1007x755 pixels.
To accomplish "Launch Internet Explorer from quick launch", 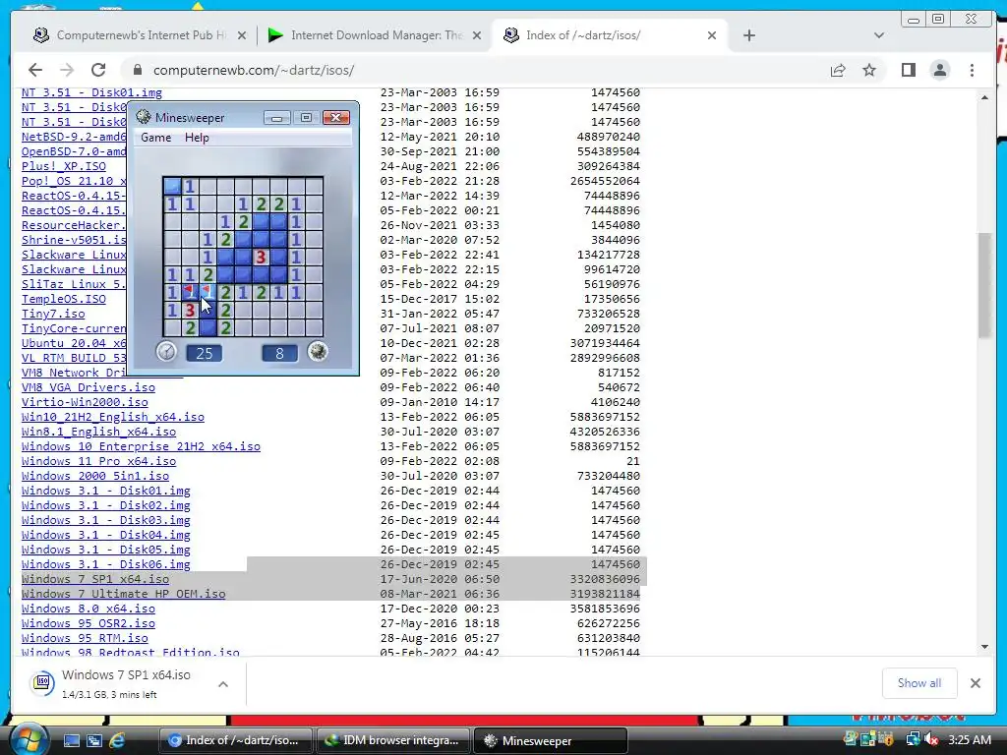I will pyautogui.click(x=117, y=741).
